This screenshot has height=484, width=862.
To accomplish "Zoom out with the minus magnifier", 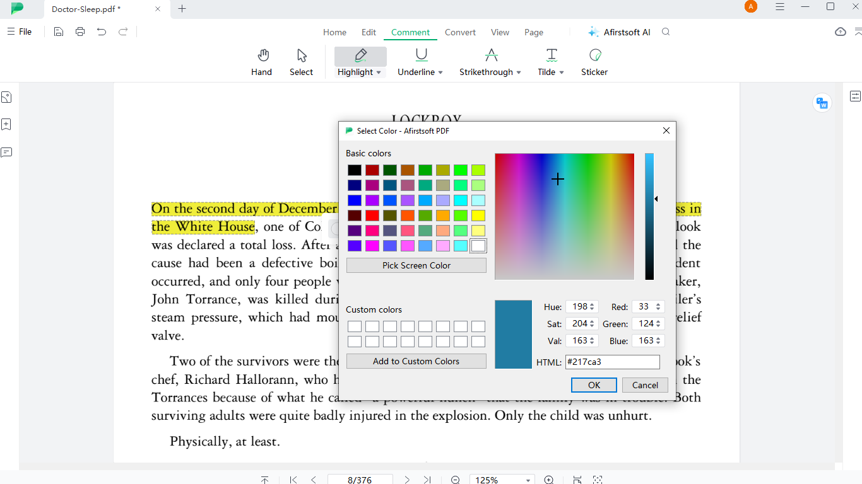I will click(x=456, y=480).
